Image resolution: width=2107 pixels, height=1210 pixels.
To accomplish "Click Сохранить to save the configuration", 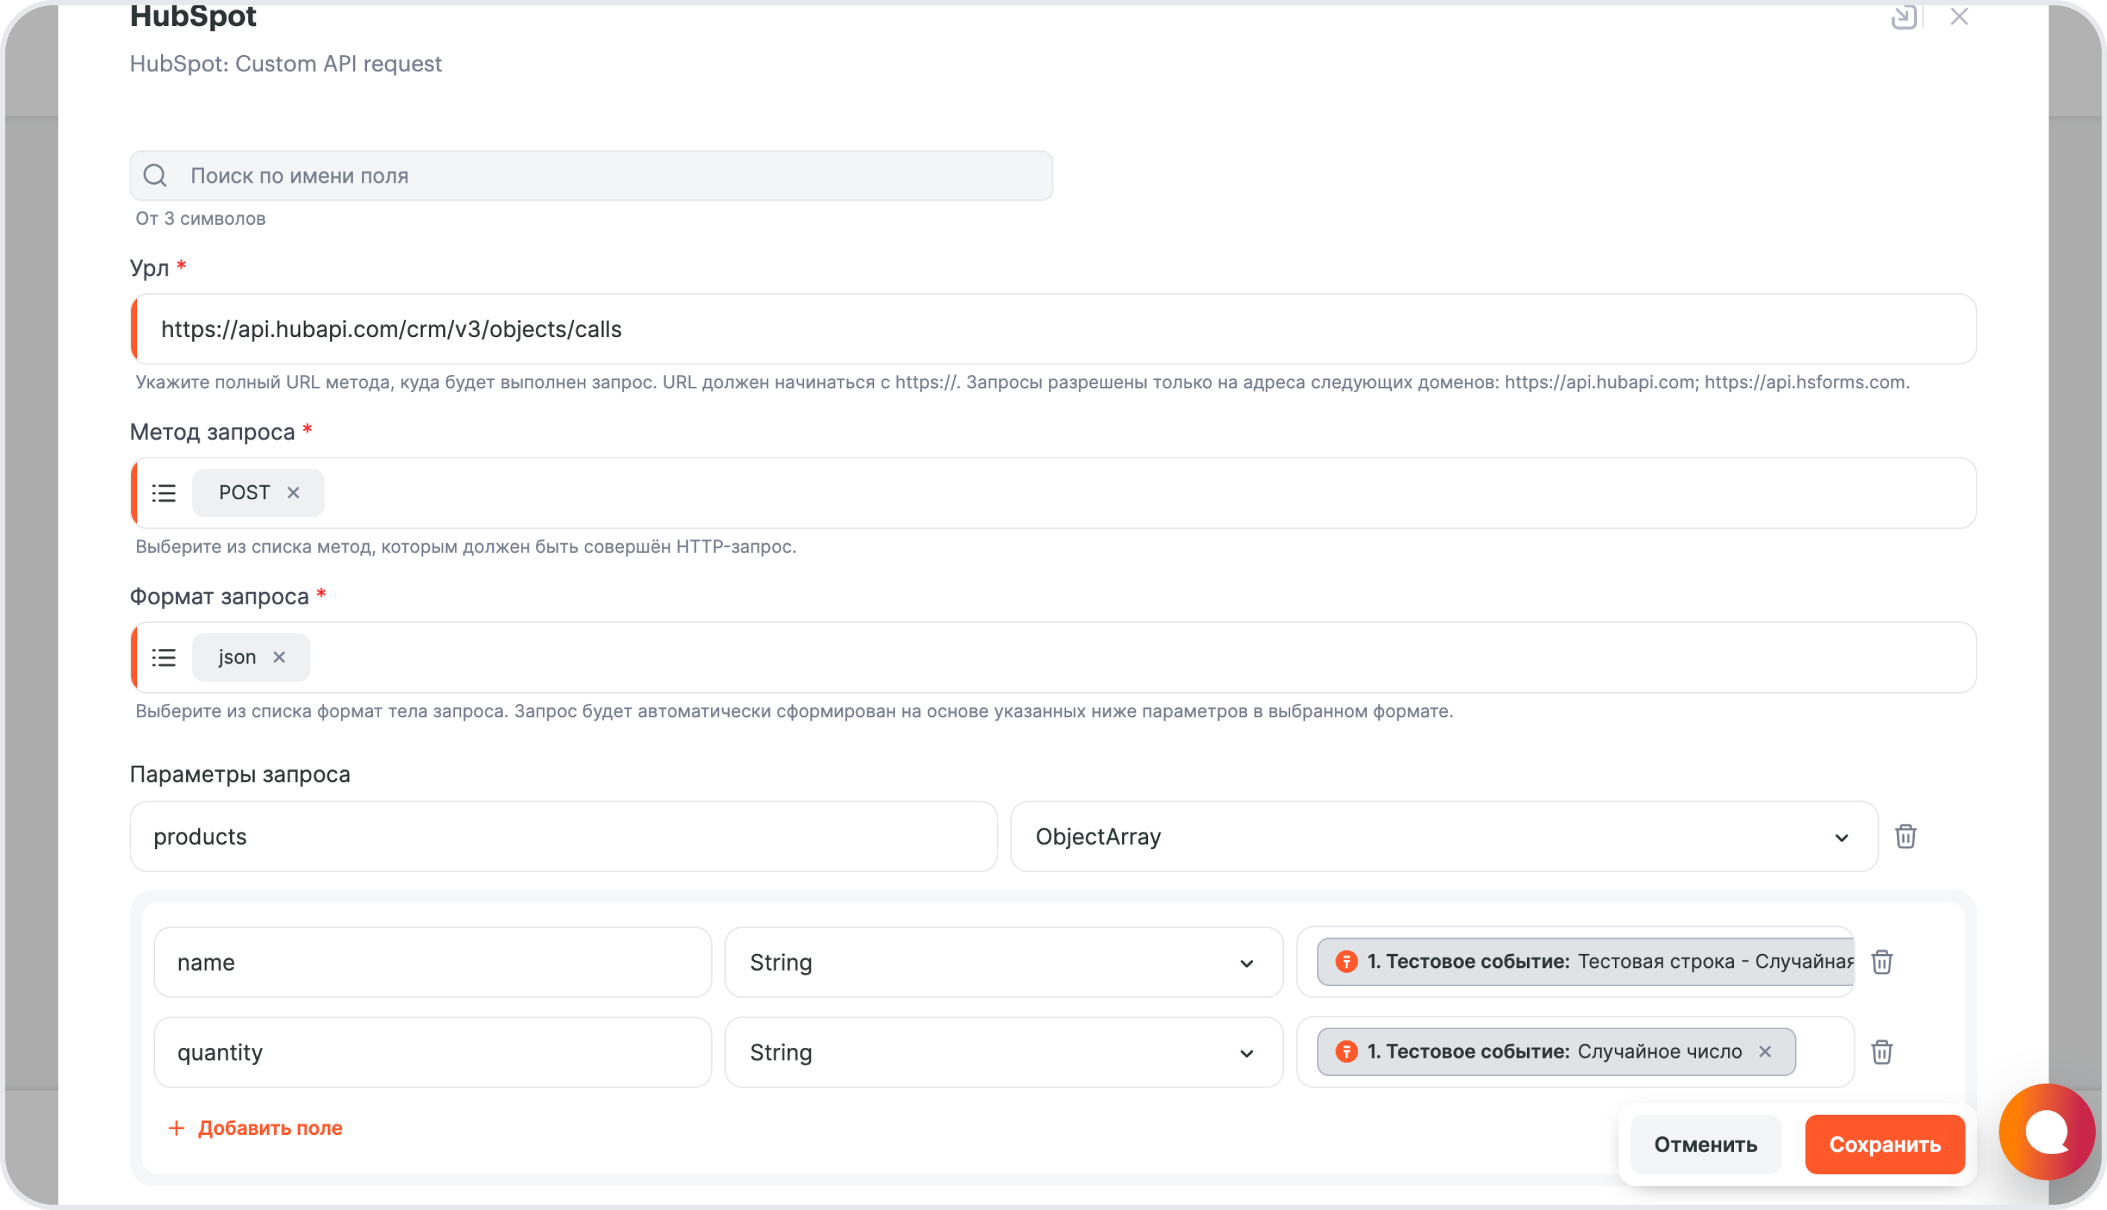I will [x=1883, y=1145].
